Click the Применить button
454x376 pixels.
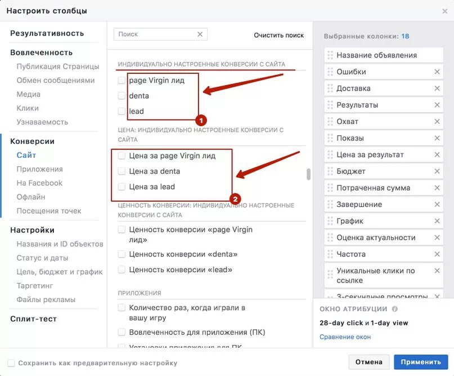(421, 362)
